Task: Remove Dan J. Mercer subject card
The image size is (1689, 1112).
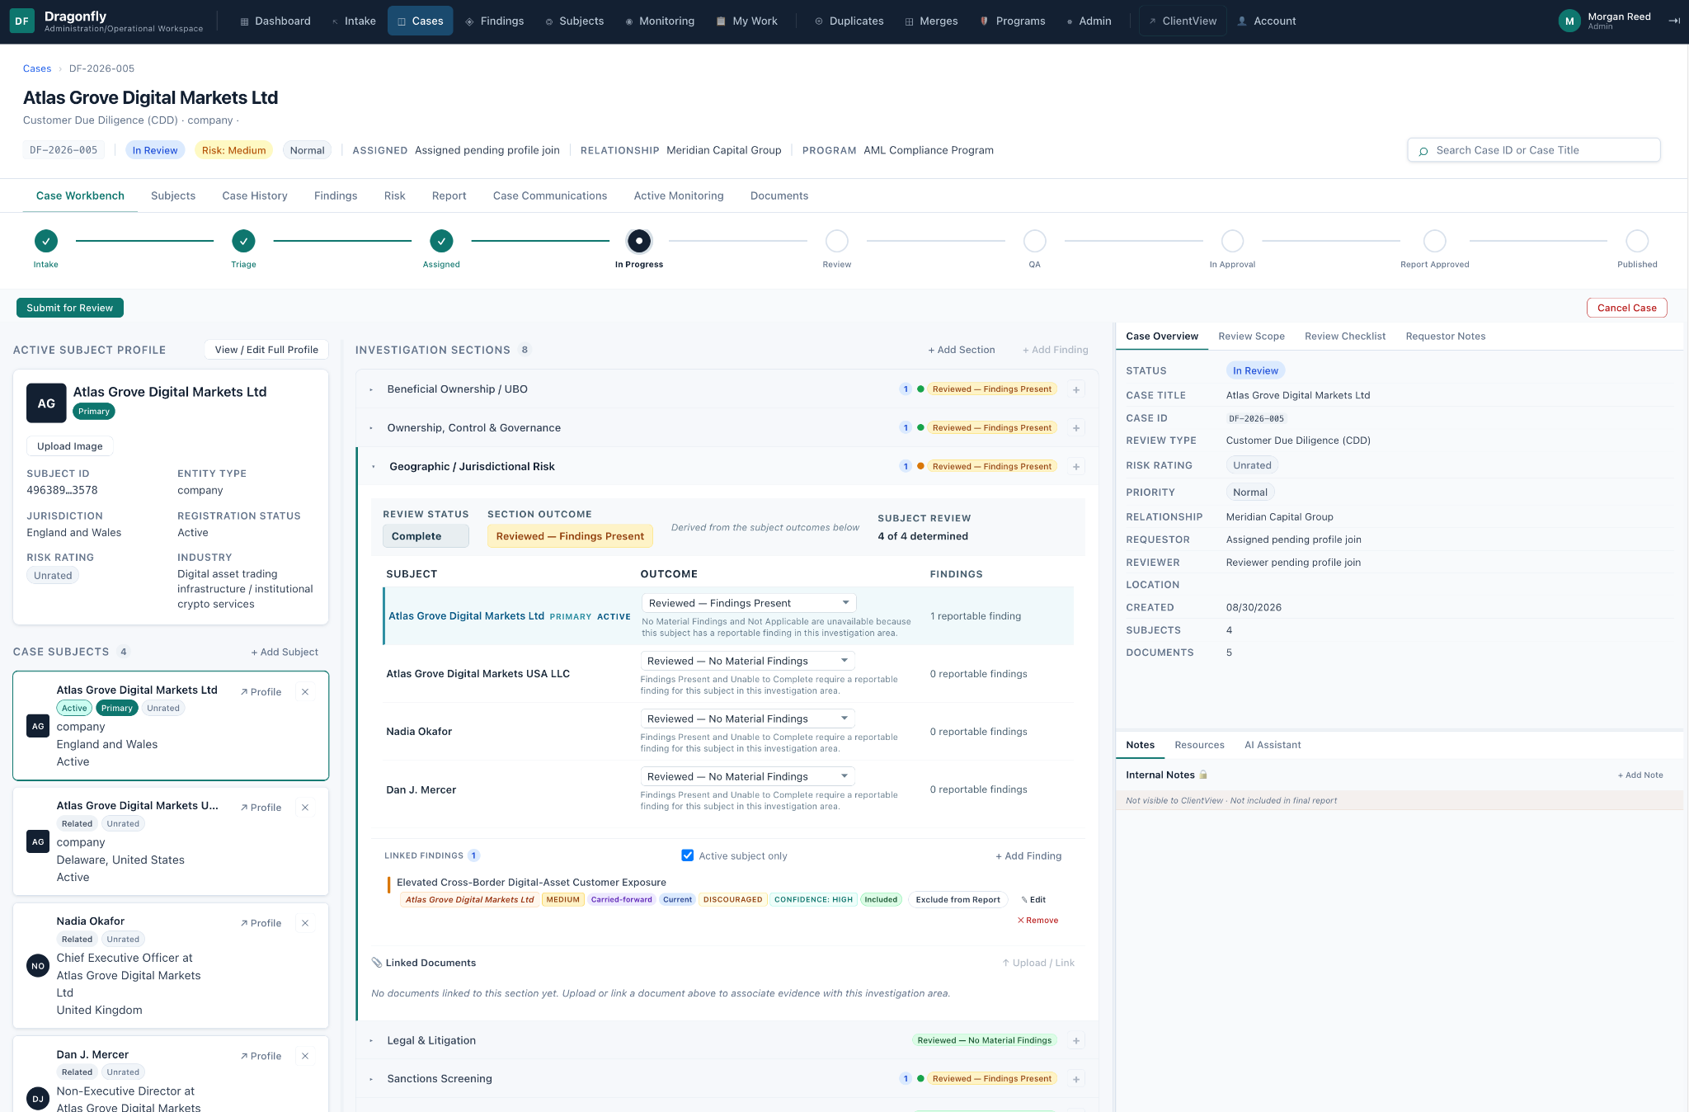Action: (305, 1056)
